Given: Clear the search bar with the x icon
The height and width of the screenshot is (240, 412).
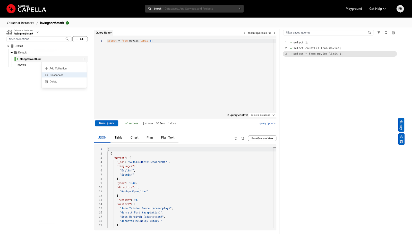Looking at the screenshot, I should coord(239,8).
